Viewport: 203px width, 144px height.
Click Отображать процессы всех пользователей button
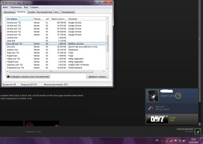28,76
